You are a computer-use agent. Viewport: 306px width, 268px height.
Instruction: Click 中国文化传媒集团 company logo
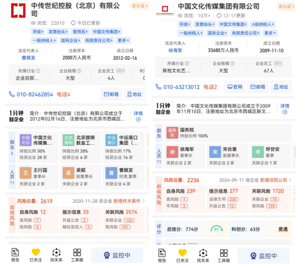165,11
